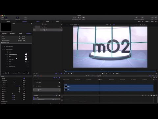Click the mO2 preview thumbnail in Inspector
The image size is (158, 119).
point(6,27)
